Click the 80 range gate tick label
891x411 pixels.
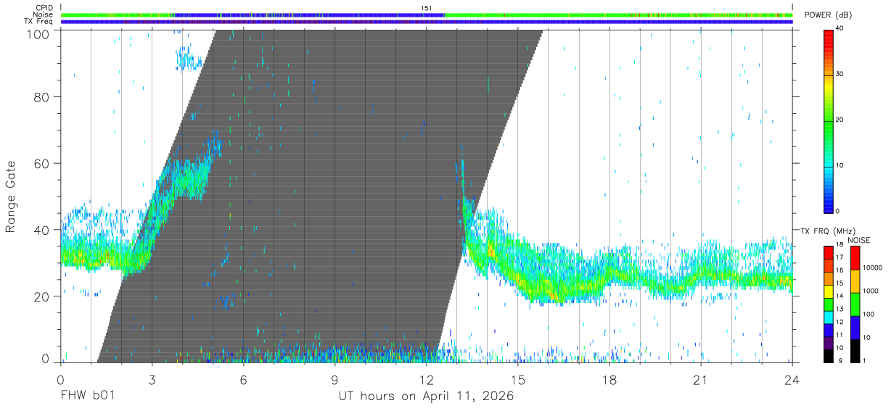(x=41, y=96)
